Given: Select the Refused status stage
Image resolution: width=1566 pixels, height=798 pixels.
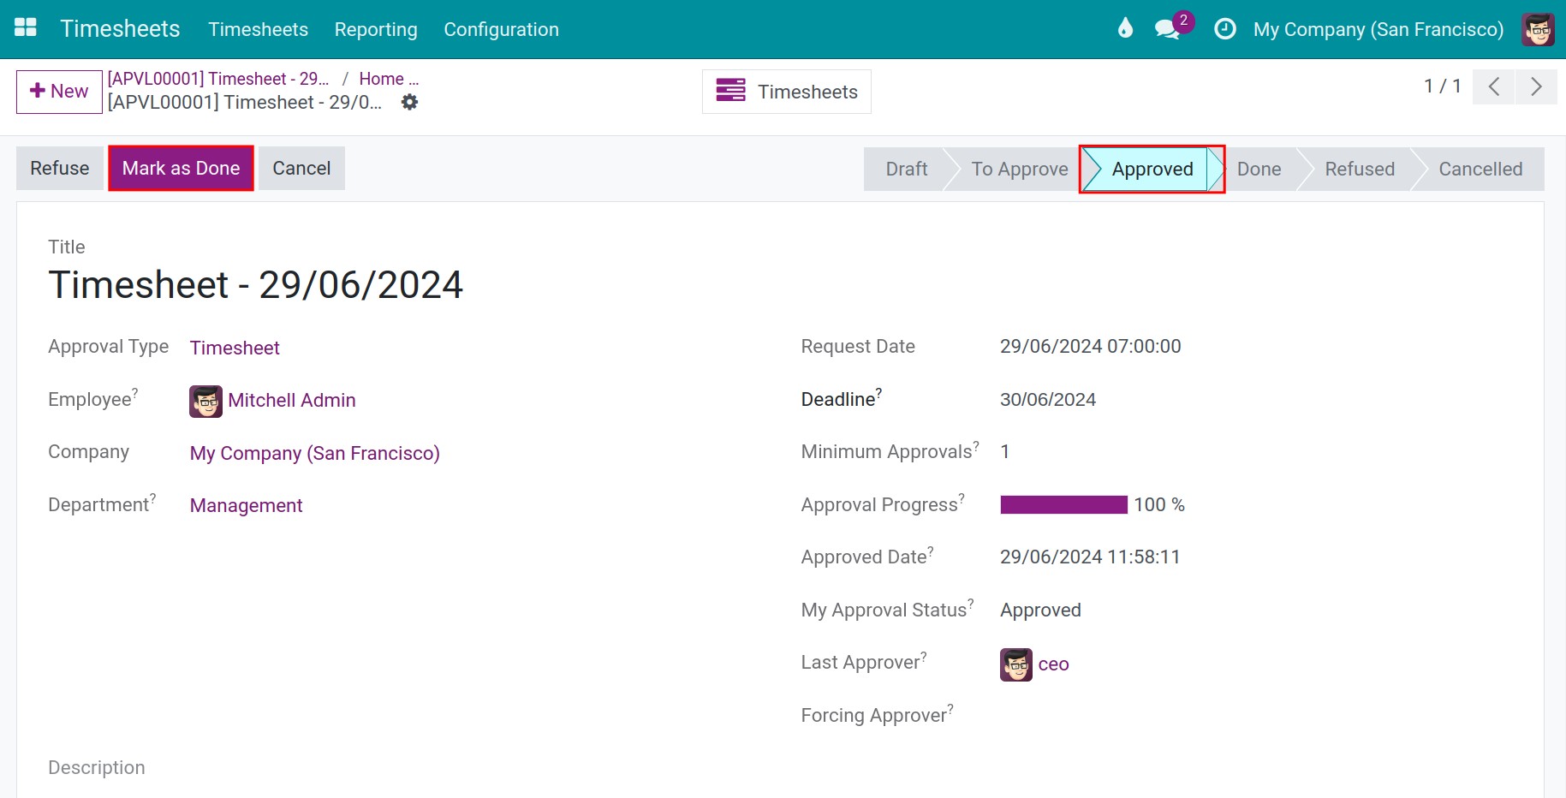Looking at the screenshot, I should pyautogui.click(x=1360, y=169).
